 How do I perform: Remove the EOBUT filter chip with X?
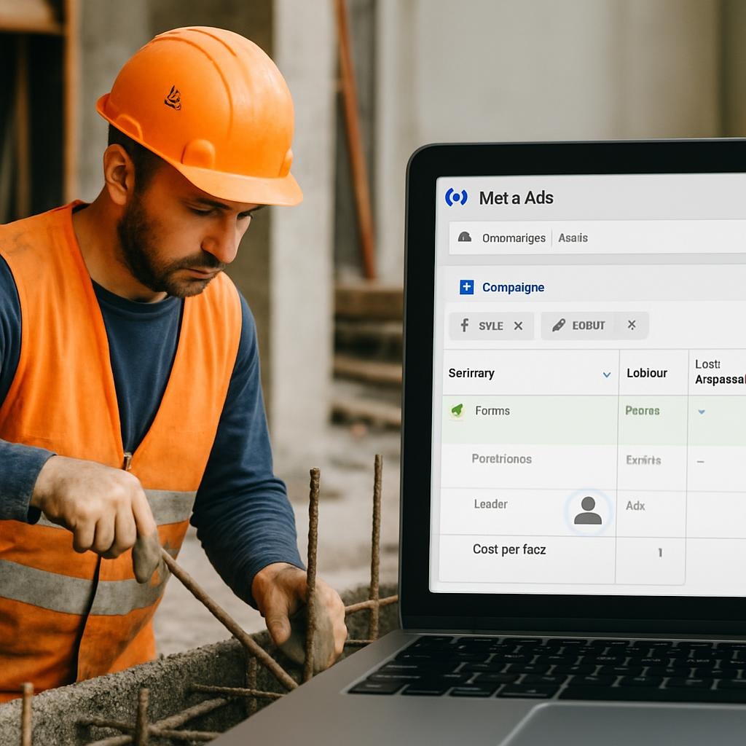tap(632, 325)
